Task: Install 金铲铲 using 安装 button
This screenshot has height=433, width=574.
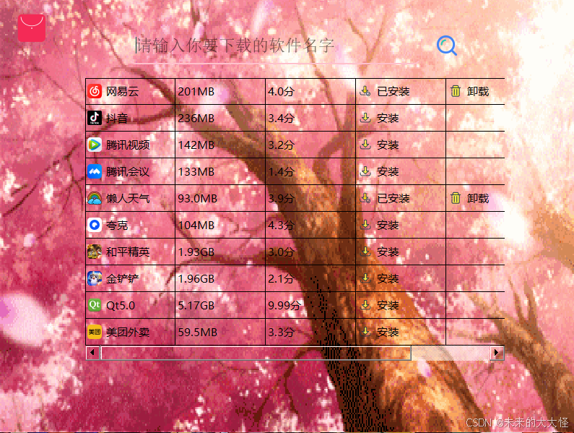Action: point(379,278)
